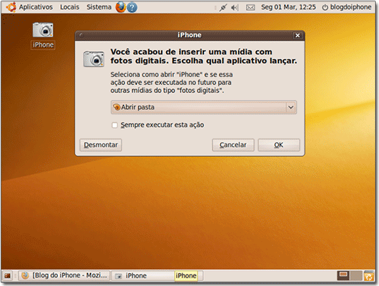
Task: Open the network connection indicator
Action: 222,8
